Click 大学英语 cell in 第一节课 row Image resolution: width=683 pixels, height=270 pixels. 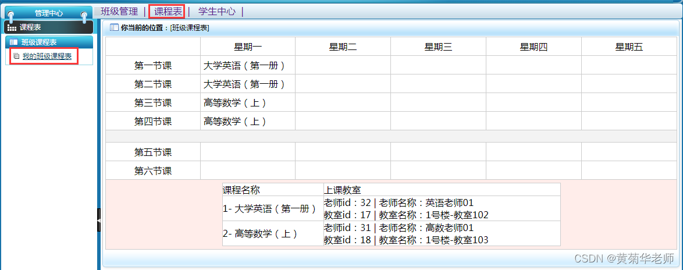(x=248, y=66)
